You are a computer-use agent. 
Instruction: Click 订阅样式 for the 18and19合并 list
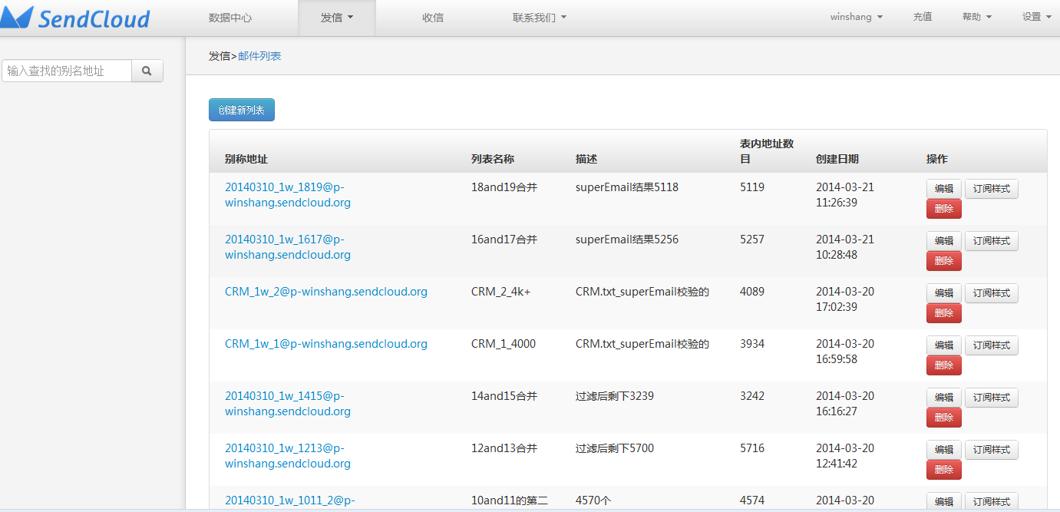click(992, 189)
